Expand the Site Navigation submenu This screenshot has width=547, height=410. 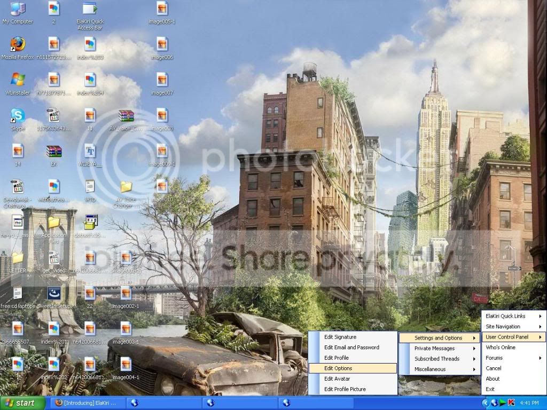(x=513, y=326)
